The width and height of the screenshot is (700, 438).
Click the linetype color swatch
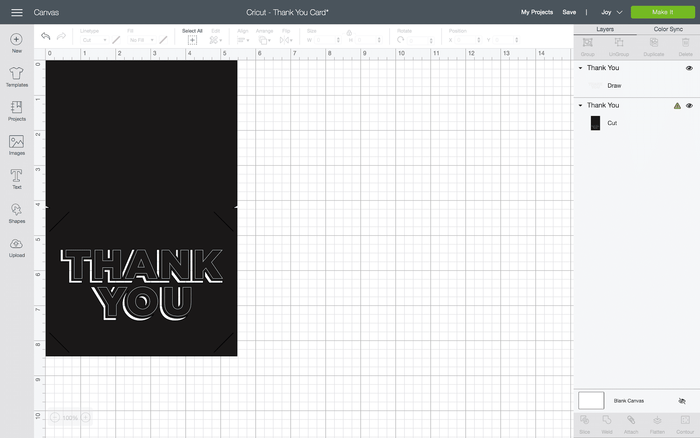click(116, 40)
